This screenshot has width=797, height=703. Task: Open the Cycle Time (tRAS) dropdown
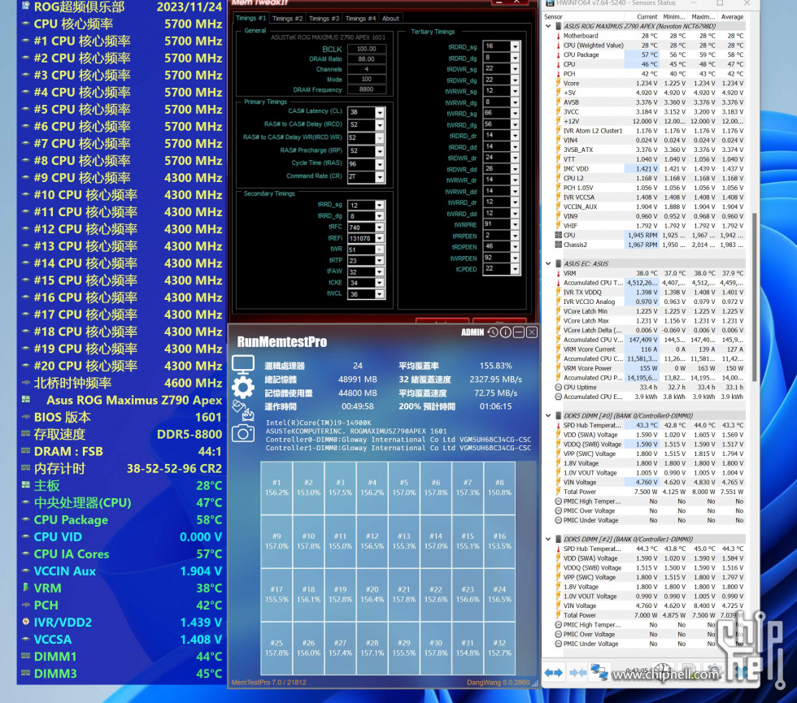click(380, 164)
